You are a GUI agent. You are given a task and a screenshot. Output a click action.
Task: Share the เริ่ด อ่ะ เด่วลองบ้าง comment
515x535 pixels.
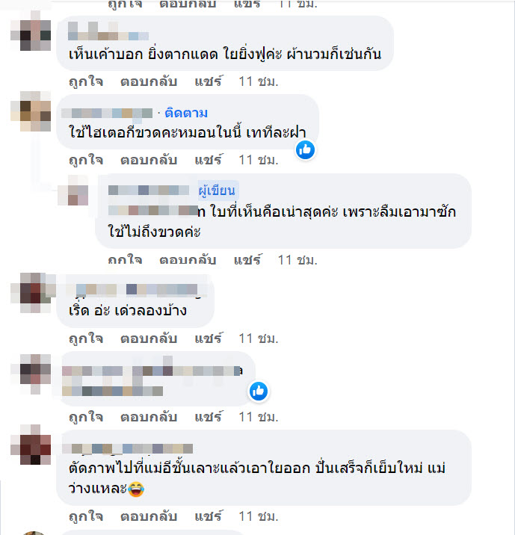(x=209, y=338)
